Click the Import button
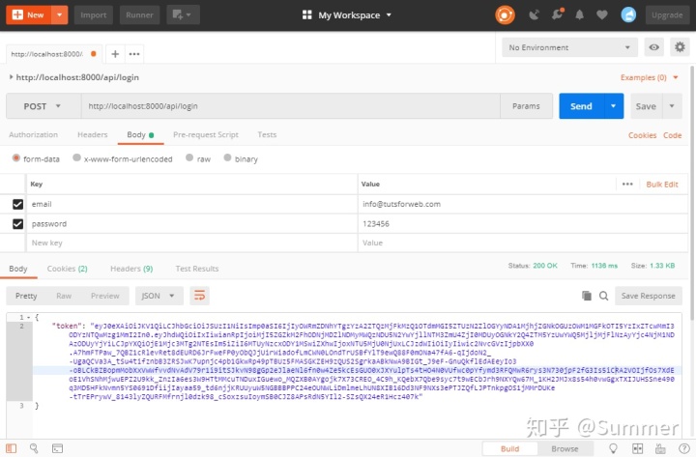696x457 pixels. pos(93,15)
